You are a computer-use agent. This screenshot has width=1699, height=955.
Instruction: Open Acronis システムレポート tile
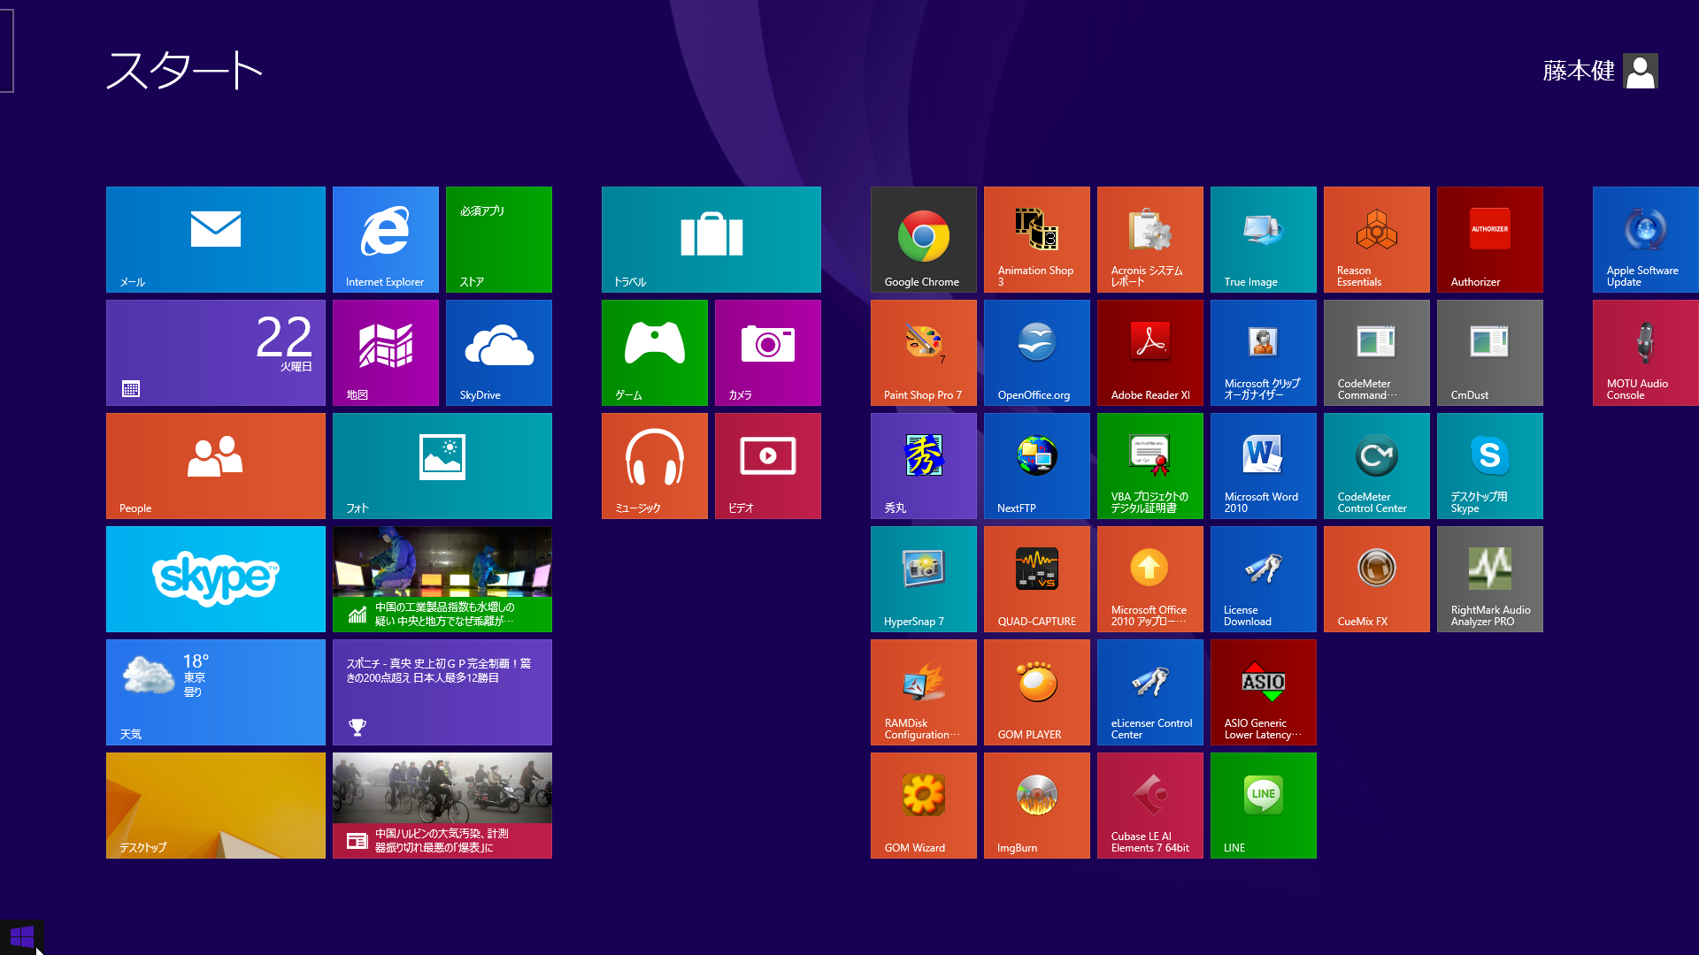coord(1150,240)
